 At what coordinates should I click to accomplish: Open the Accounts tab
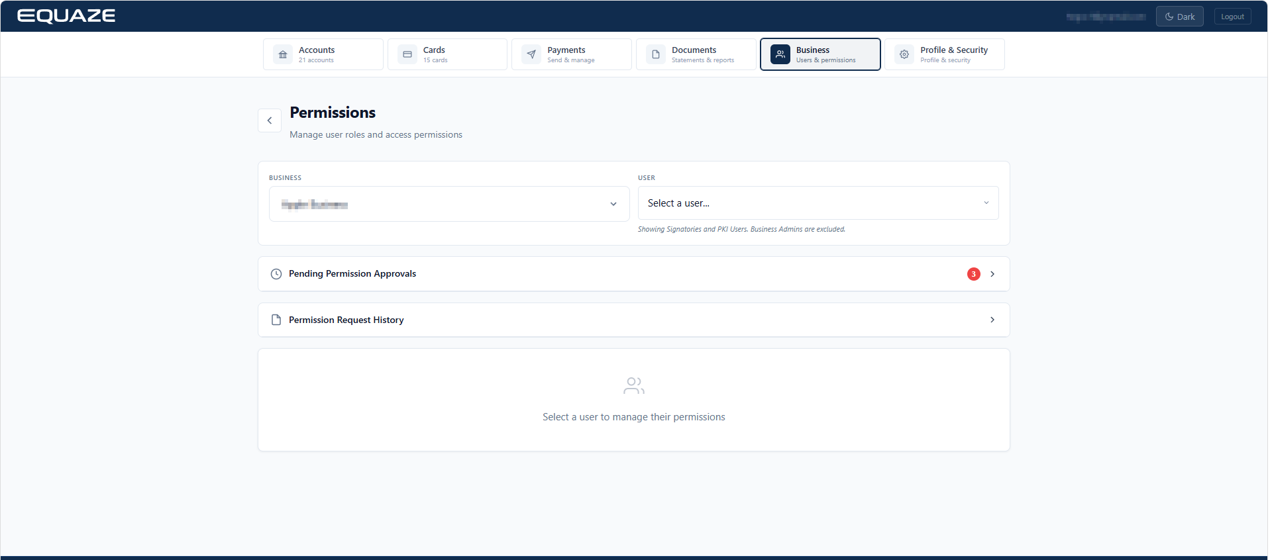click(323, 54)
